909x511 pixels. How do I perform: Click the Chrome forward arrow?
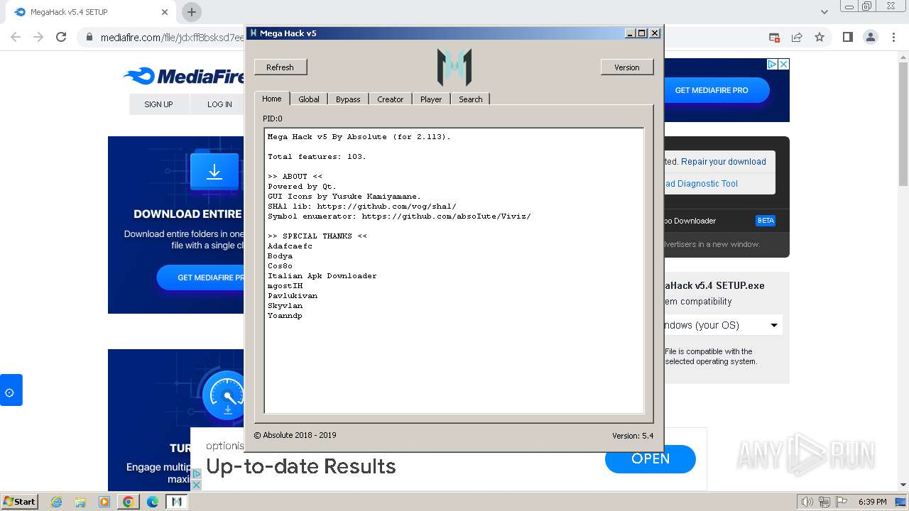(x=38, y=37)
